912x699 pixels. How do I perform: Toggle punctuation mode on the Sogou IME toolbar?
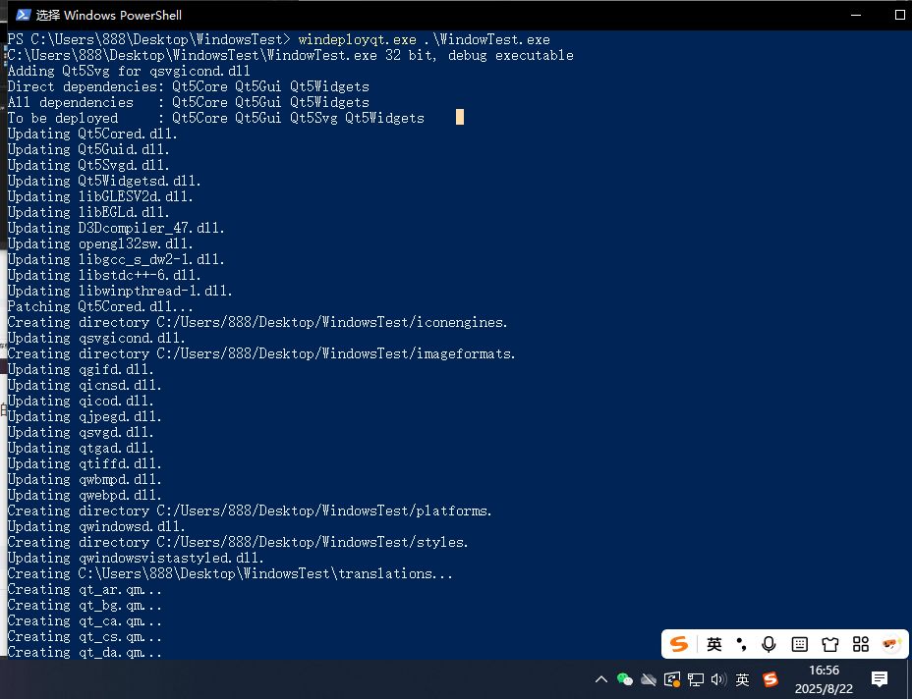tap(742, 644)
